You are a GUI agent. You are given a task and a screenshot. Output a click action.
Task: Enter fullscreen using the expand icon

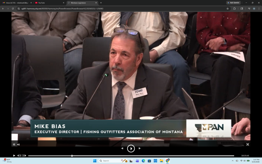pyautogui.click(x=247, y=145)
